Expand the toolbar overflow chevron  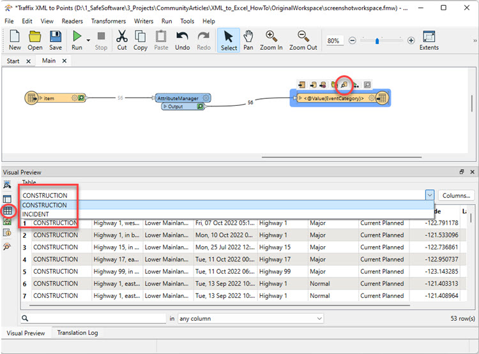(475, 40)
